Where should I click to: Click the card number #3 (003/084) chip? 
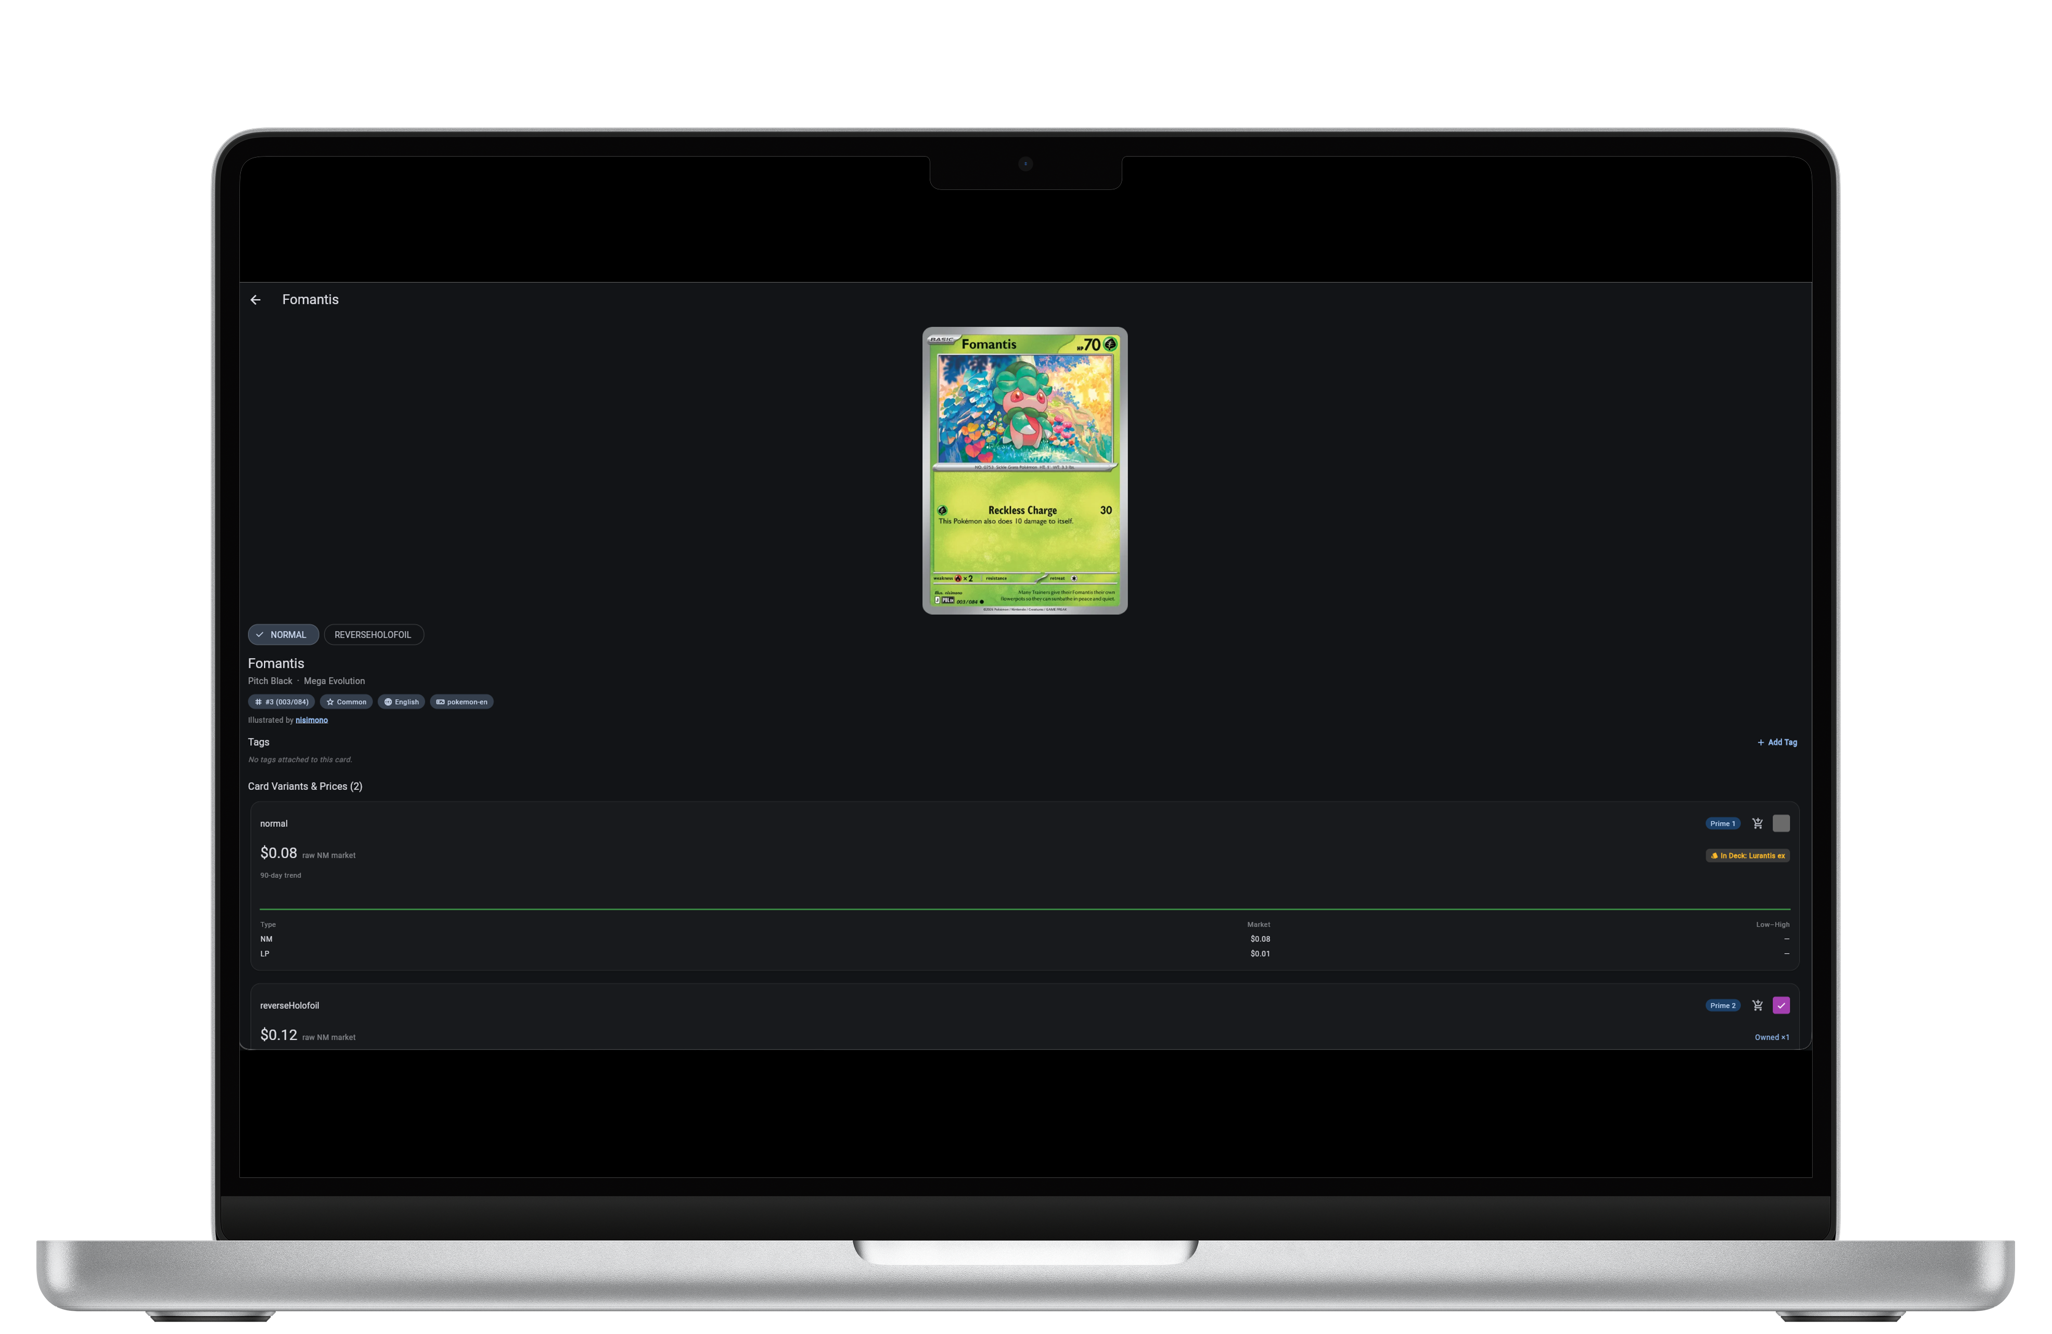[281, 702]
